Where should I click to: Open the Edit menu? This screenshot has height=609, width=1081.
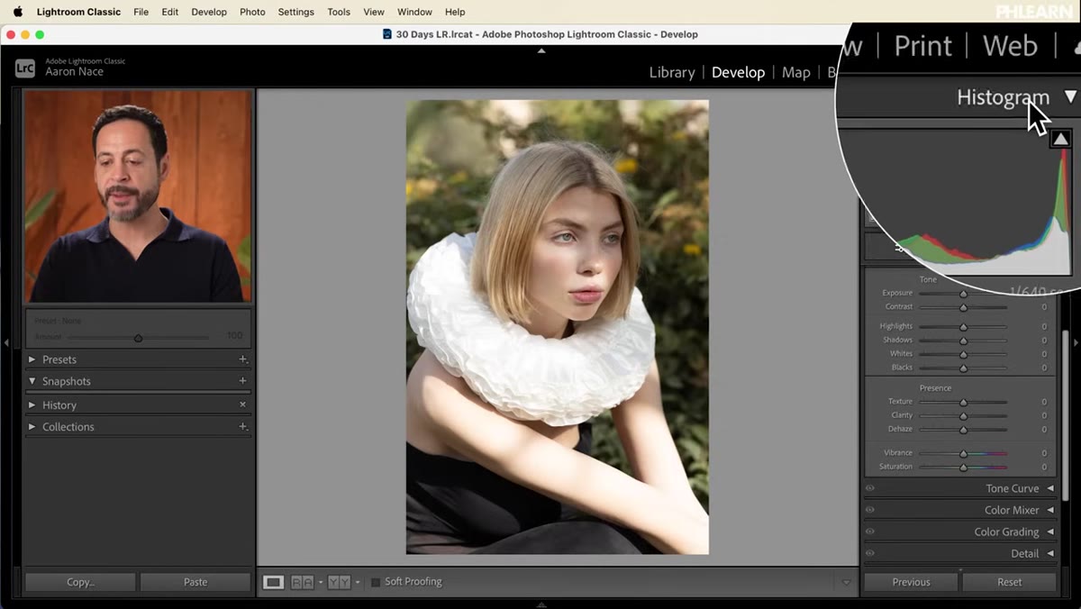point(169,12)
